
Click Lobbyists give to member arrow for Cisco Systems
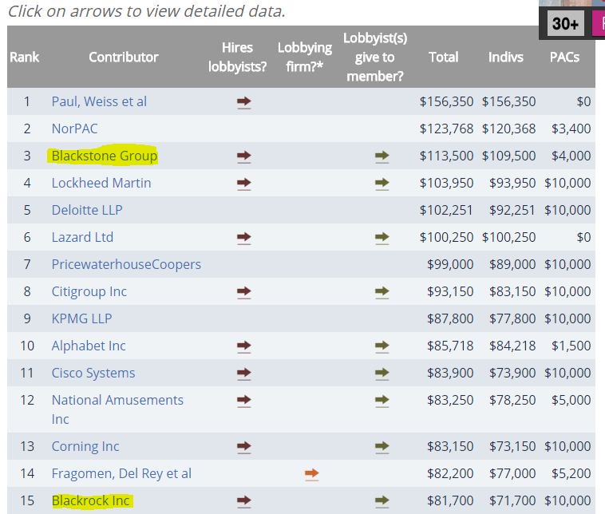(382, 374)
